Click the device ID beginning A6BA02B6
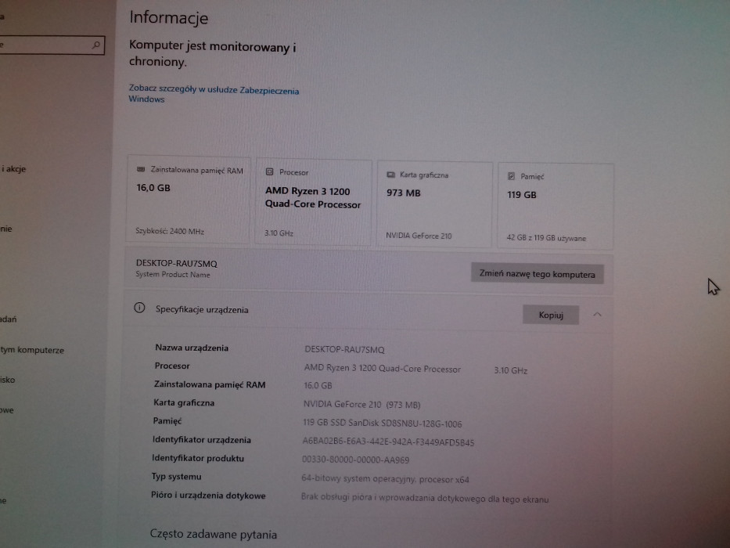This screenshot has width=730, height=548. click(388, 442)
